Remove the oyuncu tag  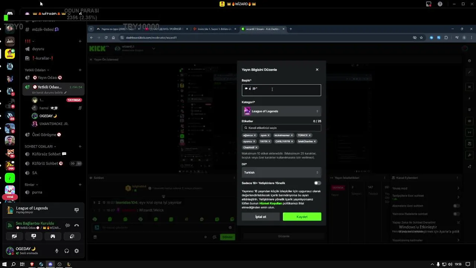tap(254, 141)
